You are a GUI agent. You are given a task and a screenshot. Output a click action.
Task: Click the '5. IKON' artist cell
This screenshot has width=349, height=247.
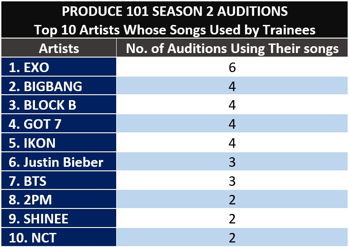click(59, 142)
